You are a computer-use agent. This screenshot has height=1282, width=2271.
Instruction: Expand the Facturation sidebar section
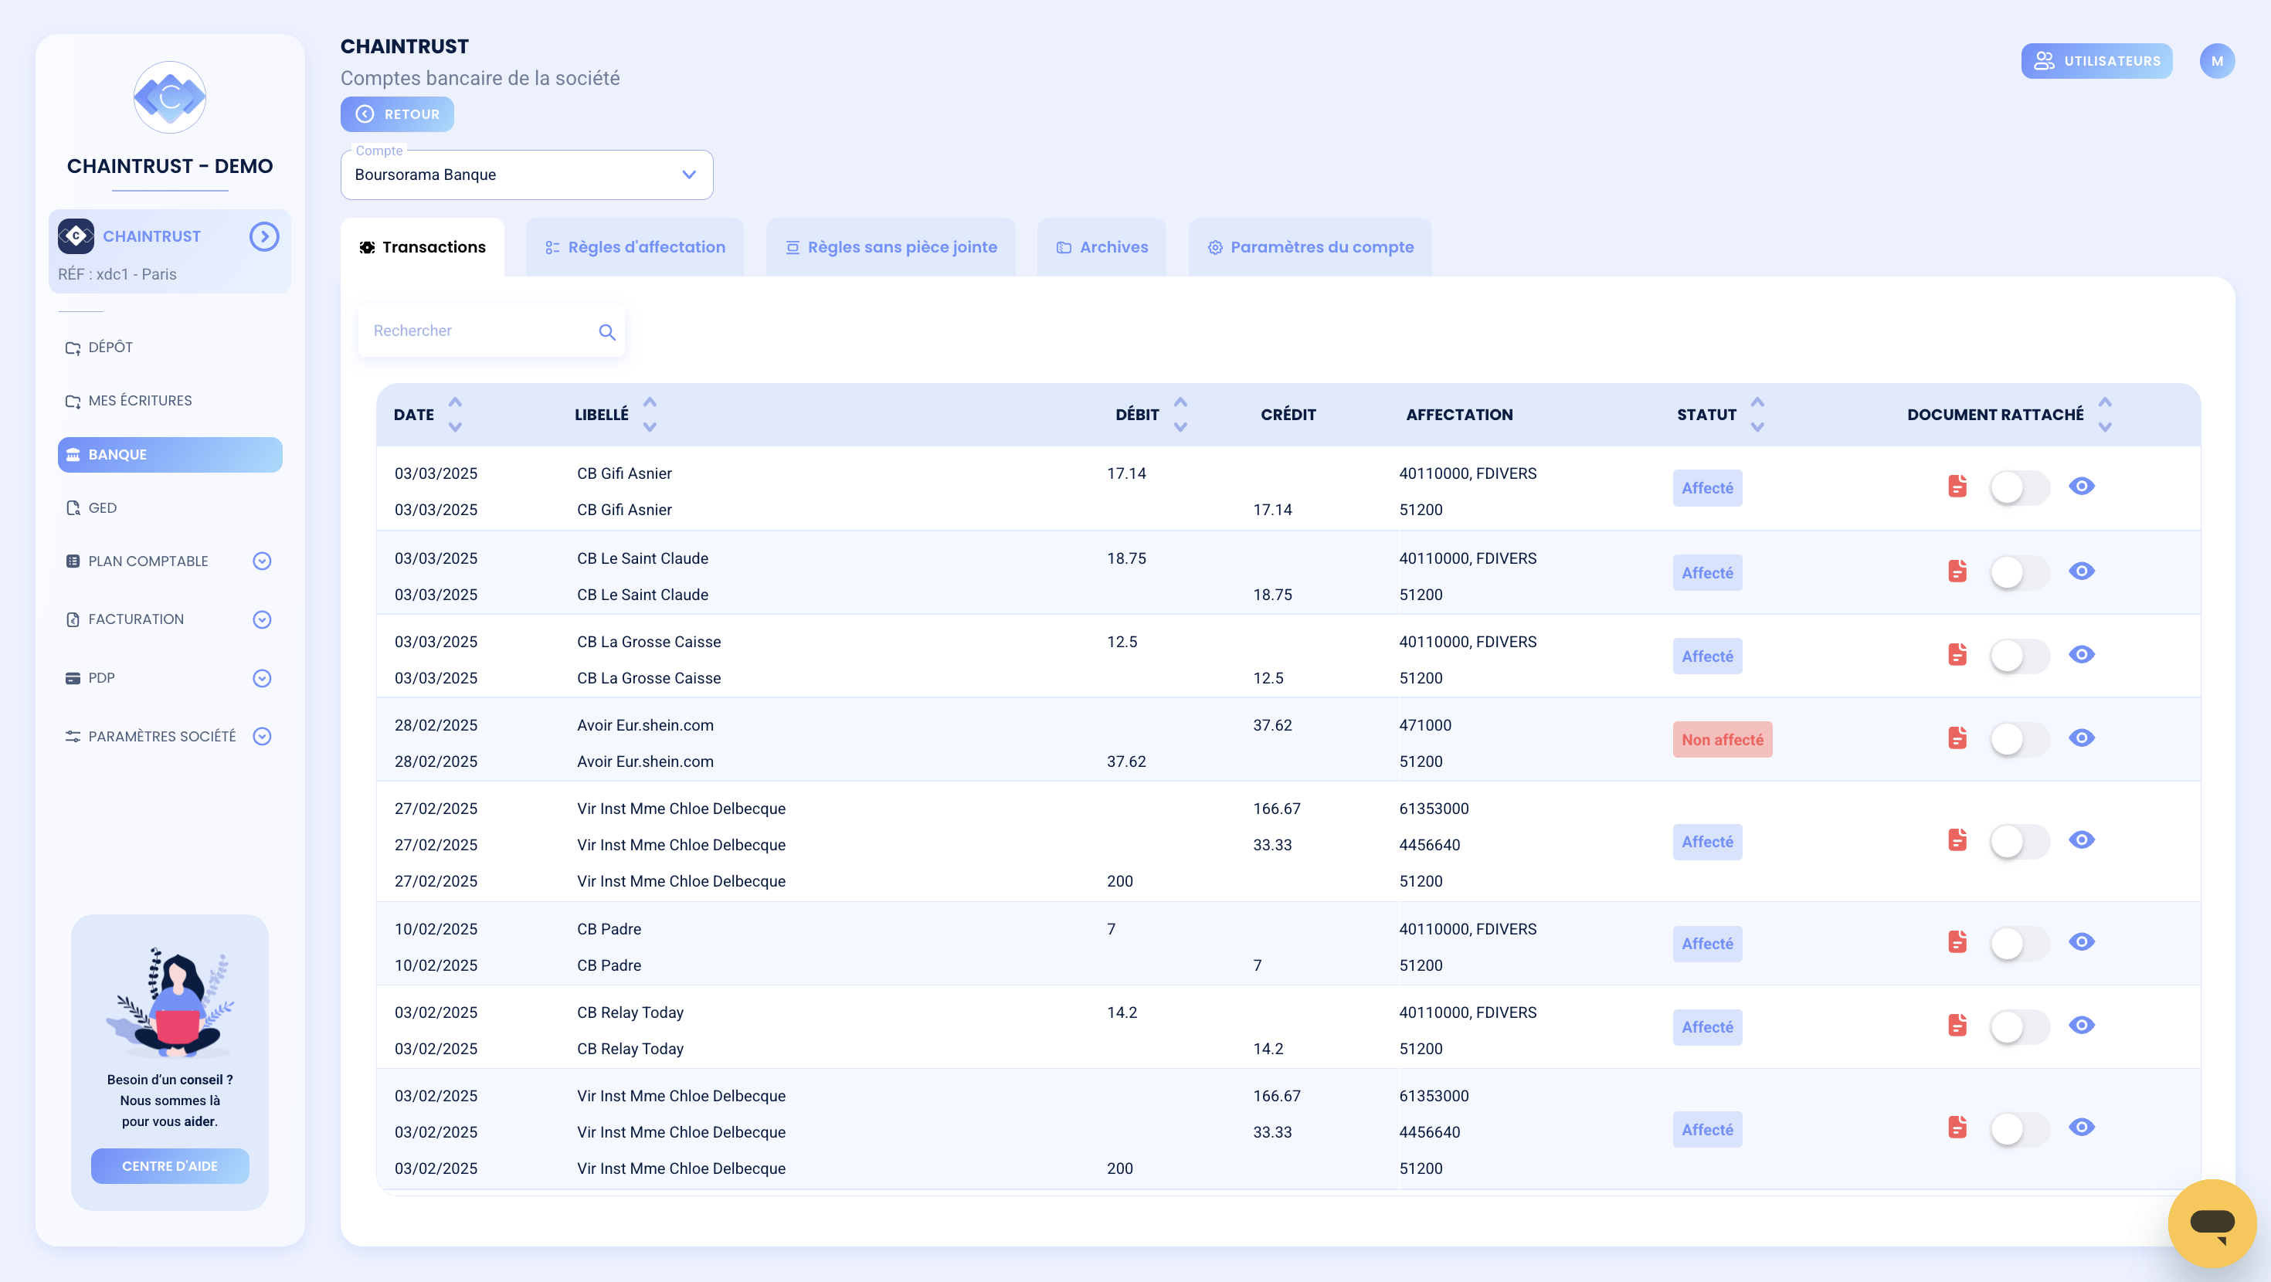click(x=262, y=619)
